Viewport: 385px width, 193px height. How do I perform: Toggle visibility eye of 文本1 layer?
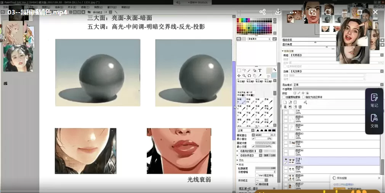(286, 159)
